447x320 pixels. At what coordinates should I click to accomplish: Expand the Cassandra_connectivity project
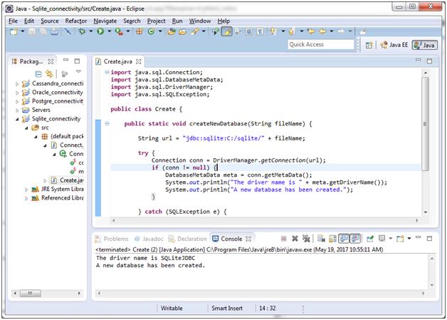[17, 84]
